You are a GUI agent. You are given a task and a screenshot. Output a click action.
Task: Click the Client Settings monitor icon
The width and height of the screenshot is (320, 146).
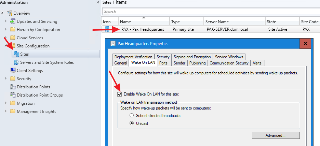13,71
